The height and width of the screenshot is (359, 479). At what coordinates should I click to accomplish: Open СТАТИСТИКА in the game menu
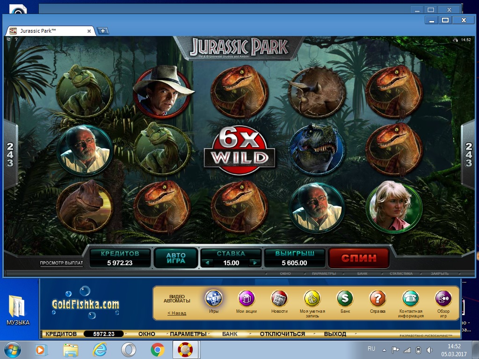[401, 273]
